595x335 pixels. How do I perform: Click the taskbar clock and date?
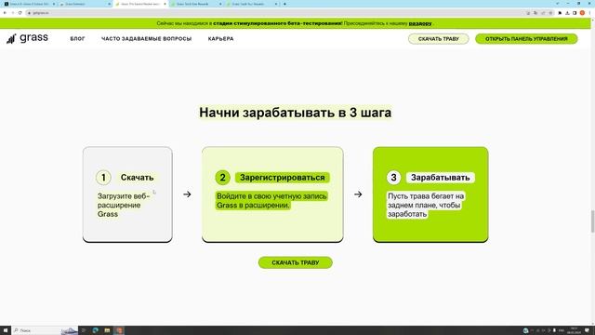(575, 330)
